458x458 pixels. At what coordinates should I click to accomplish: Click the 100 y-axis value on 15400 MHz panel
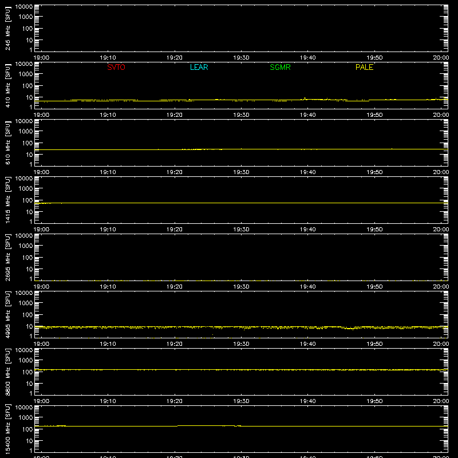[x=27, y=429]
